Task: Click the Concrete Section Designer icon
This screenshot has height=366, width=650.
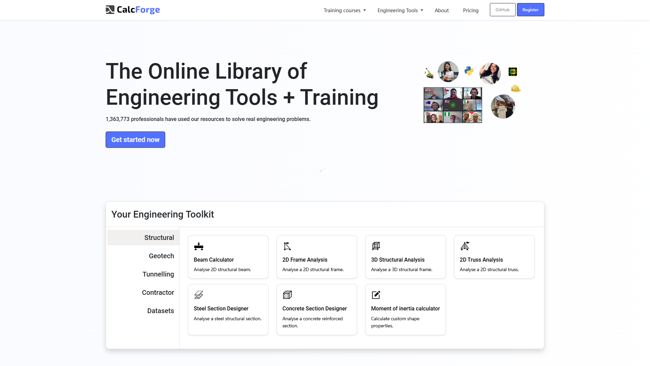Action: click(287, 295)
